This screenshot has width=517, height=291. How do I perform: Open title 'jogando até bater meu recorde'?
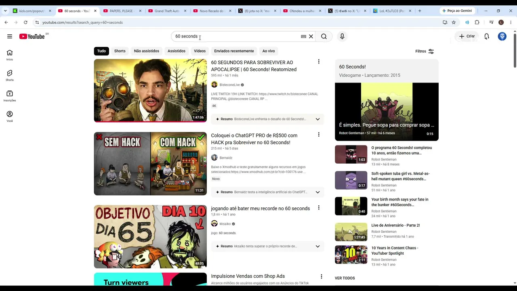(261, 209)
